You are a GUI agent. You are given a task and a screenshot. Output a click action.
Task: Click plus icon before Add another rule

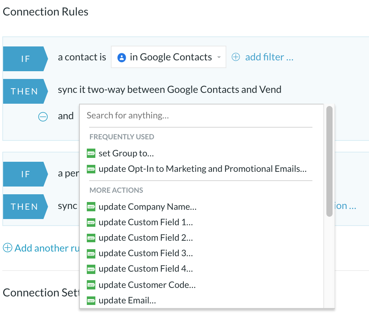(x=7, y=248)
